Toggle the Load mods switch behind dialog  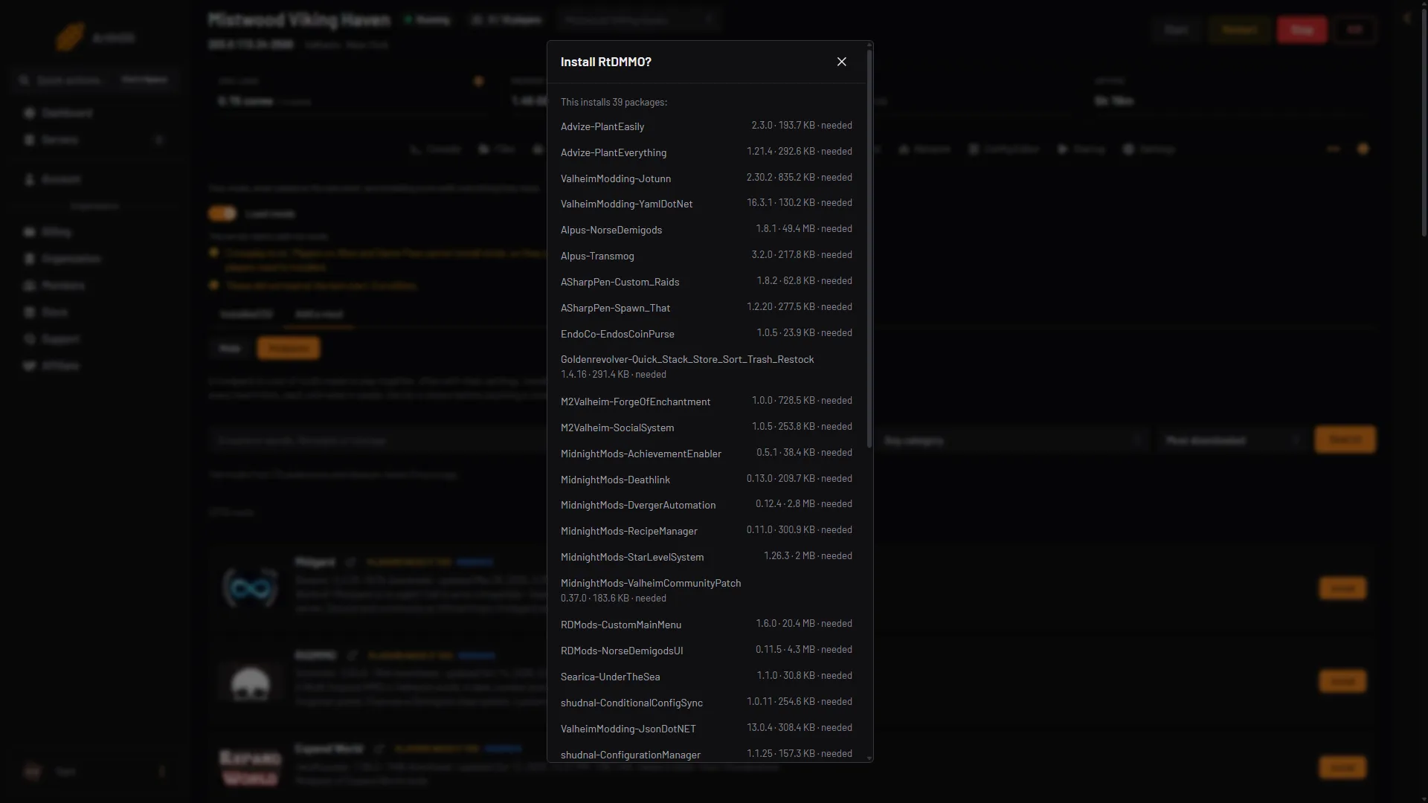pyautogui.click(x=222, y=213)
